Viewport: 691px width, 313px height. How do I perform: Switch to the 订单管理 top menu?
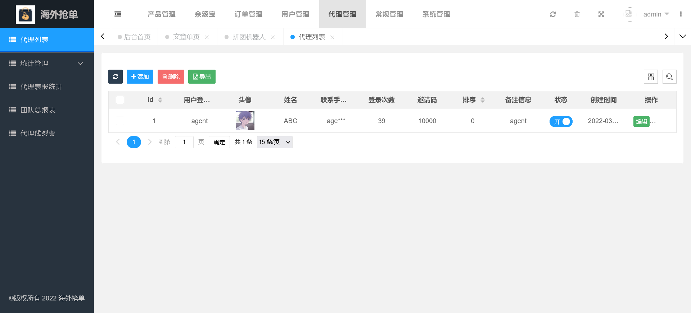click(248, 14)
